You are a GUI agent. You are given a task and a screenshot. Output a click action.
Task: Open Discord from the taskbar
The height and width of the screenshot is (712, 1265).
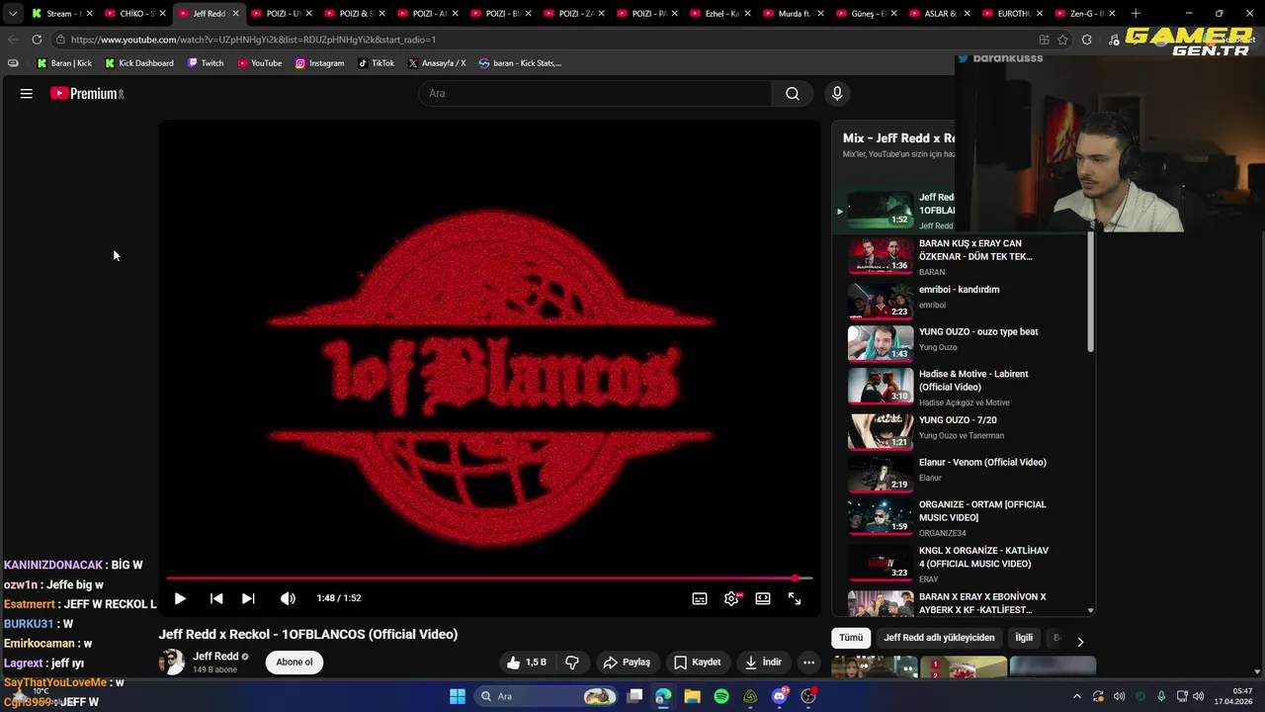pyautogui.click(x=780, y=696)
